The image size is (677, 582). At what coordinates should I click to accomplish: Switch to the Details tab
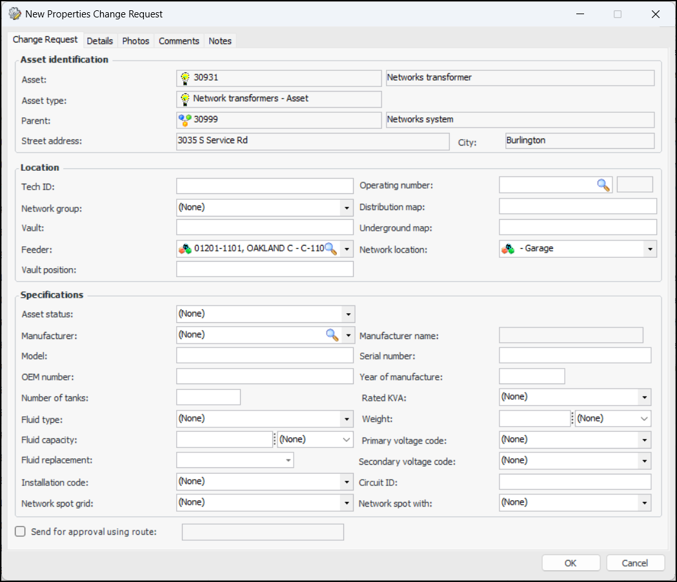[x=99, y=41]
